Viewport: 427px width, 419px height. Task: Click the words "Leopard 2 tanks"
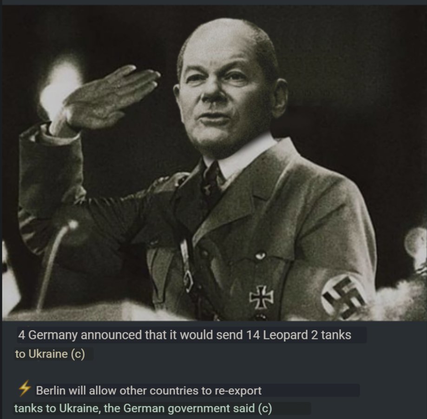[307, 335]
